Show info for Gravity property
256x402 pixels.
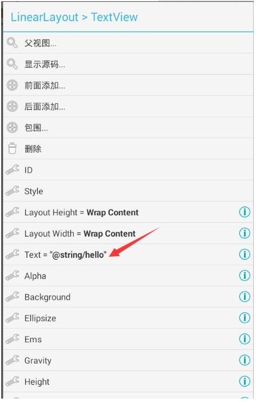(245, 360)
